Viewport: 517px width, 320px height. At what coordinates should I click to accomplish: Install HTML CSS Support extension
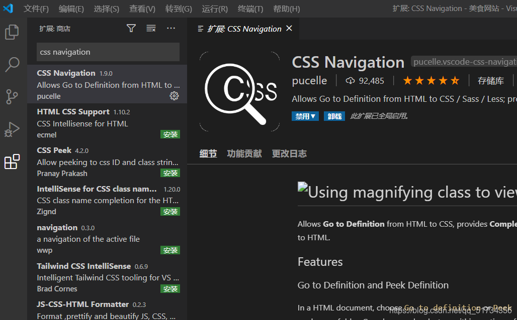click(x=170, y=134)
